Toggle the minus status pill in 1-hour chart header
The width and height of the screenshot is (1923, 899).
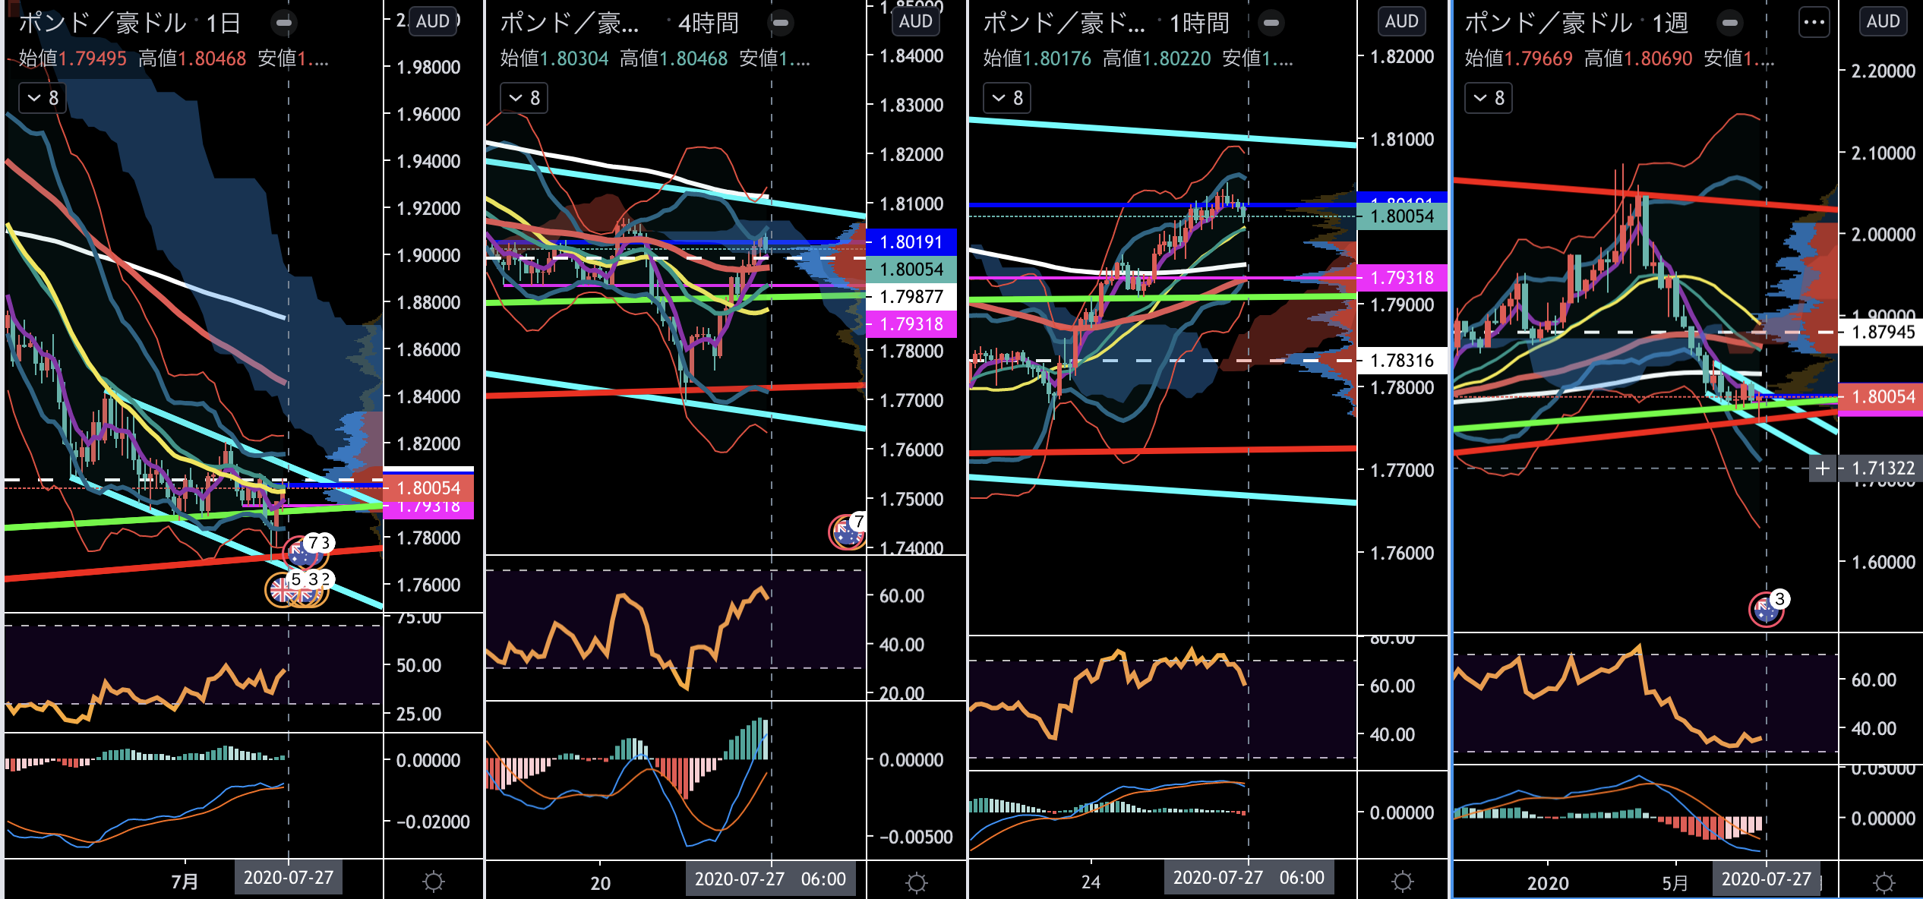coord(1271,23)
